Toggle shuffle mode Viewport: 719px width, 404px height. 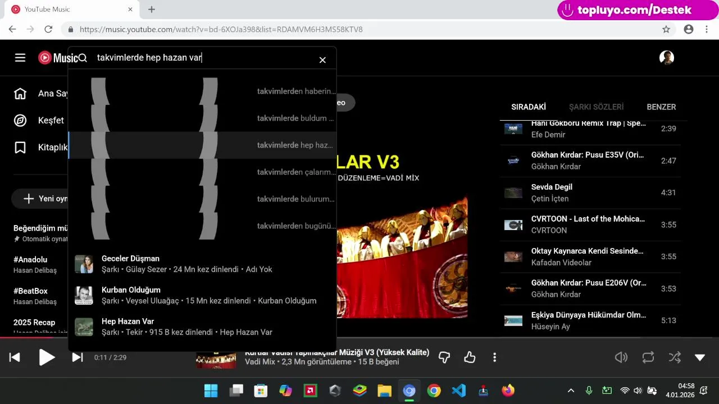[x=675, y=357]
